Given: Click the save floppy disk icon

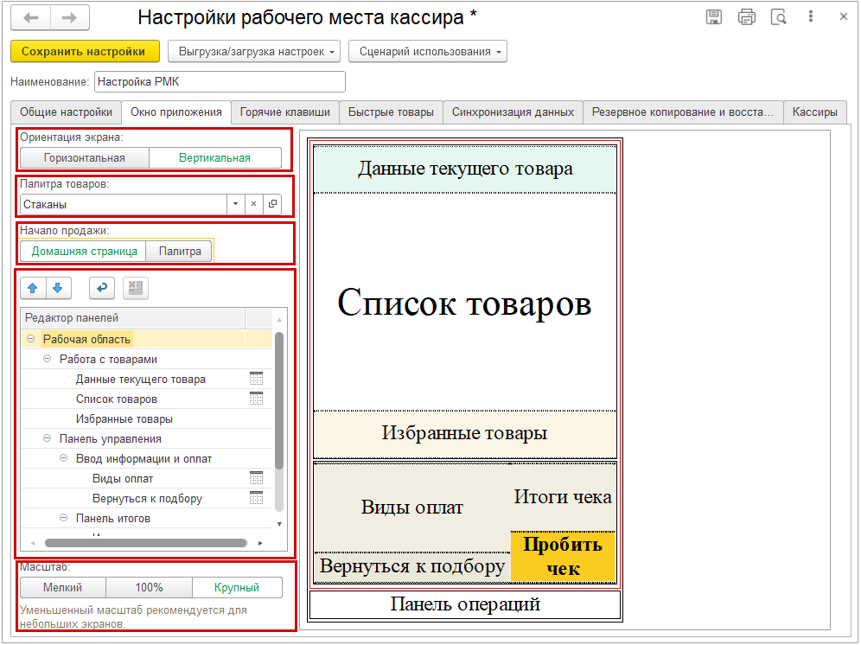Looking at the screenshot, I should pos(714,17).
